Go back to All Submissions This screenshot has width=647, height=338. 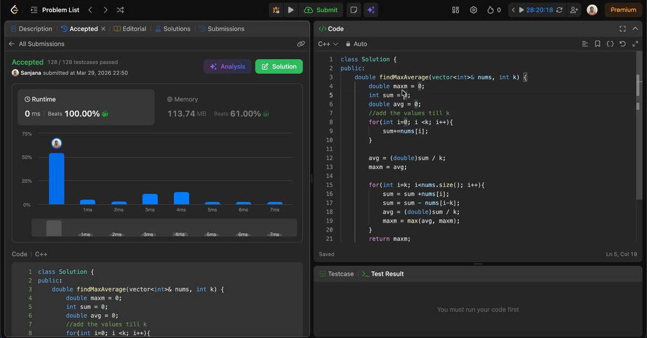(x=36, y=44)
